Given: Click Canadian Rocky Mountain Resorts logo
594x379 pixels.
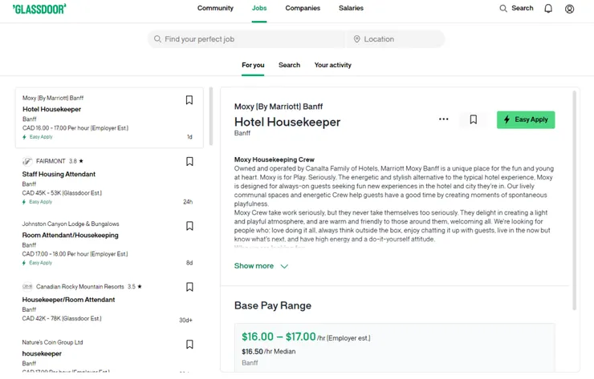Looking at the screenshot, I should [x=27, y=286].
